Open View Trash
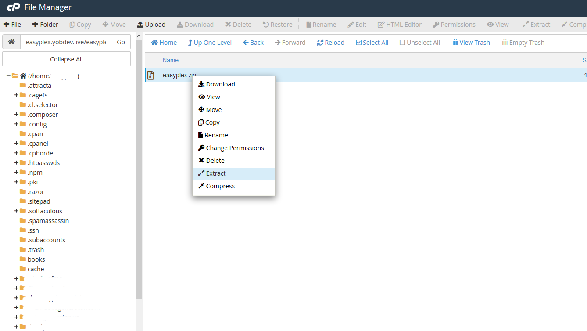The image size is (587, 331). tap(471, 42)
